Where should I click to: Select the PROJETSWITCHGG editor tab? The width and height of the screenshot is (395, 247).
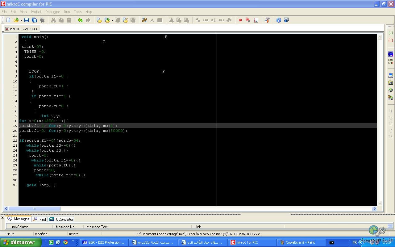(22, 29)
